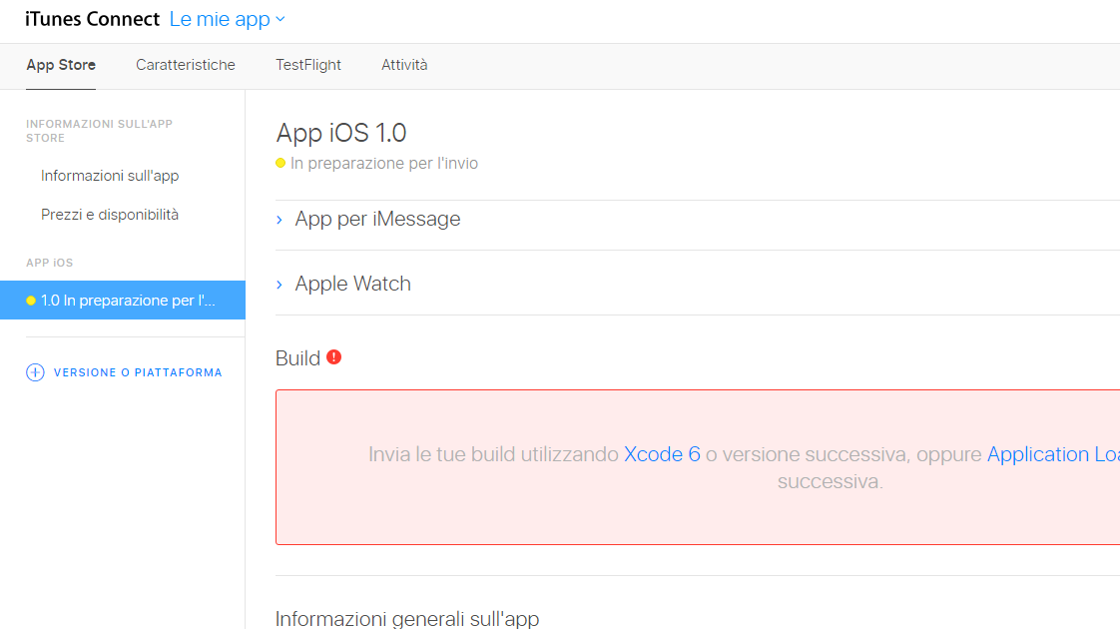This screenshot has height=629, width=1120.
Task: Open the "Le mie app" dropdown
Action: 228,19
